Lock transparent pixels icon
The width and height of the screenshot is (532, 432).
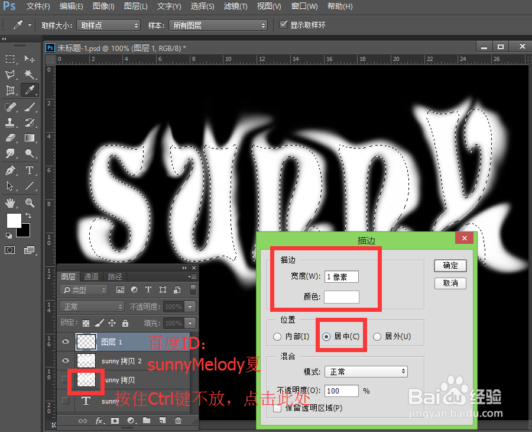86,323
